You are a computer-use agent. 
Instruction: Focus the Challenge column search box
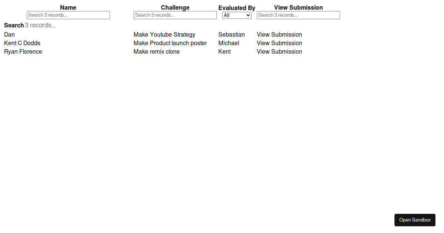175,15
